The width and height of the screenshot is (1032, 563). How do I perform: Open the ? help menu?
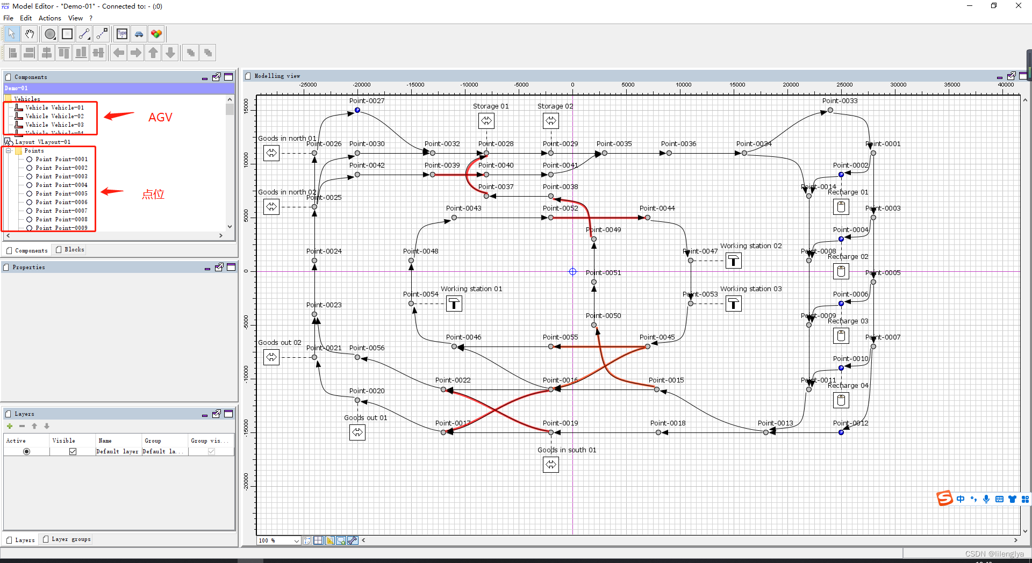[x=91, y=18]
